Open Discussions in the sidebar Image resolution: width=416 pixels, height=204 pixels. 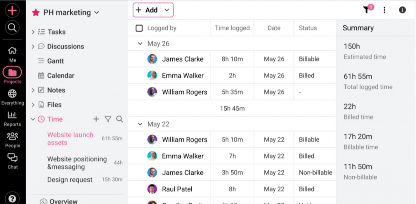tap(65, 46)
